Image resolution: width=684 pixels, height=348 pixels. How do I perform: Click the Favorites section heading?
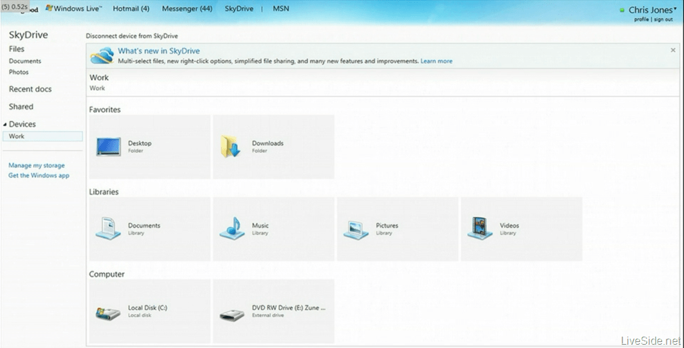(x=105, y=110)
